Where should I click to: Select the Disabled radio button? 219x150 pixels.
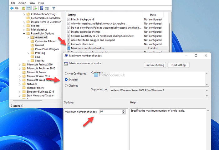pyautogui.click(x=66, y=86)
